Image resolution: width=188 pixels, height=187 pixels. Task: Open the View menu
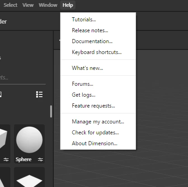coord(28,5)
